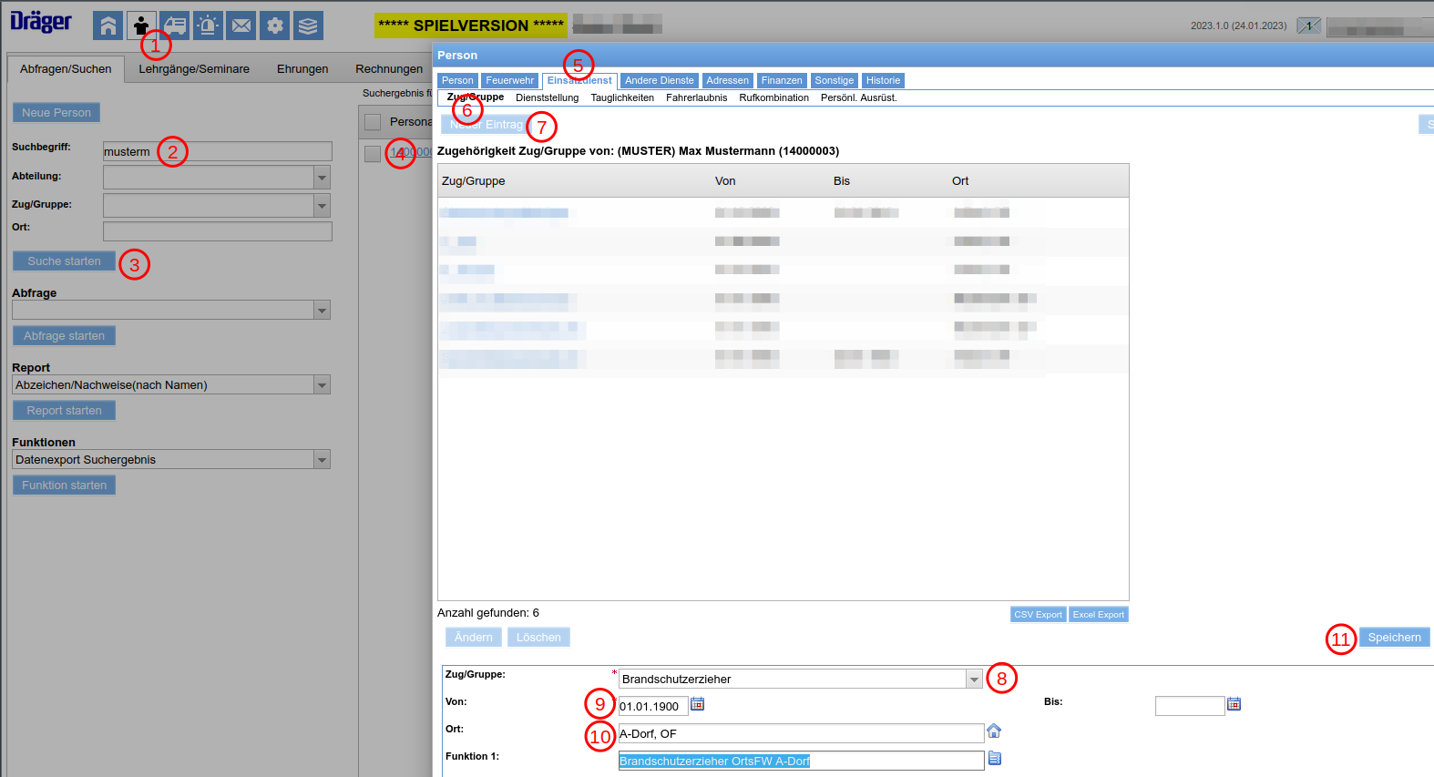Image resolution: width=1434 pixels, height=777 pixels.
Task: Open calendar picker next to Von date
Action: tap(698, 704)
